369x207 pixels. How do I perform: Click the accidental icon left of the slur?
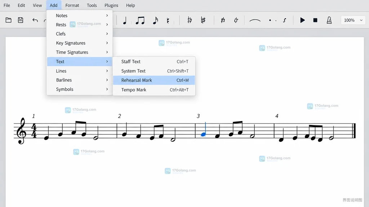tap(236, 20)
